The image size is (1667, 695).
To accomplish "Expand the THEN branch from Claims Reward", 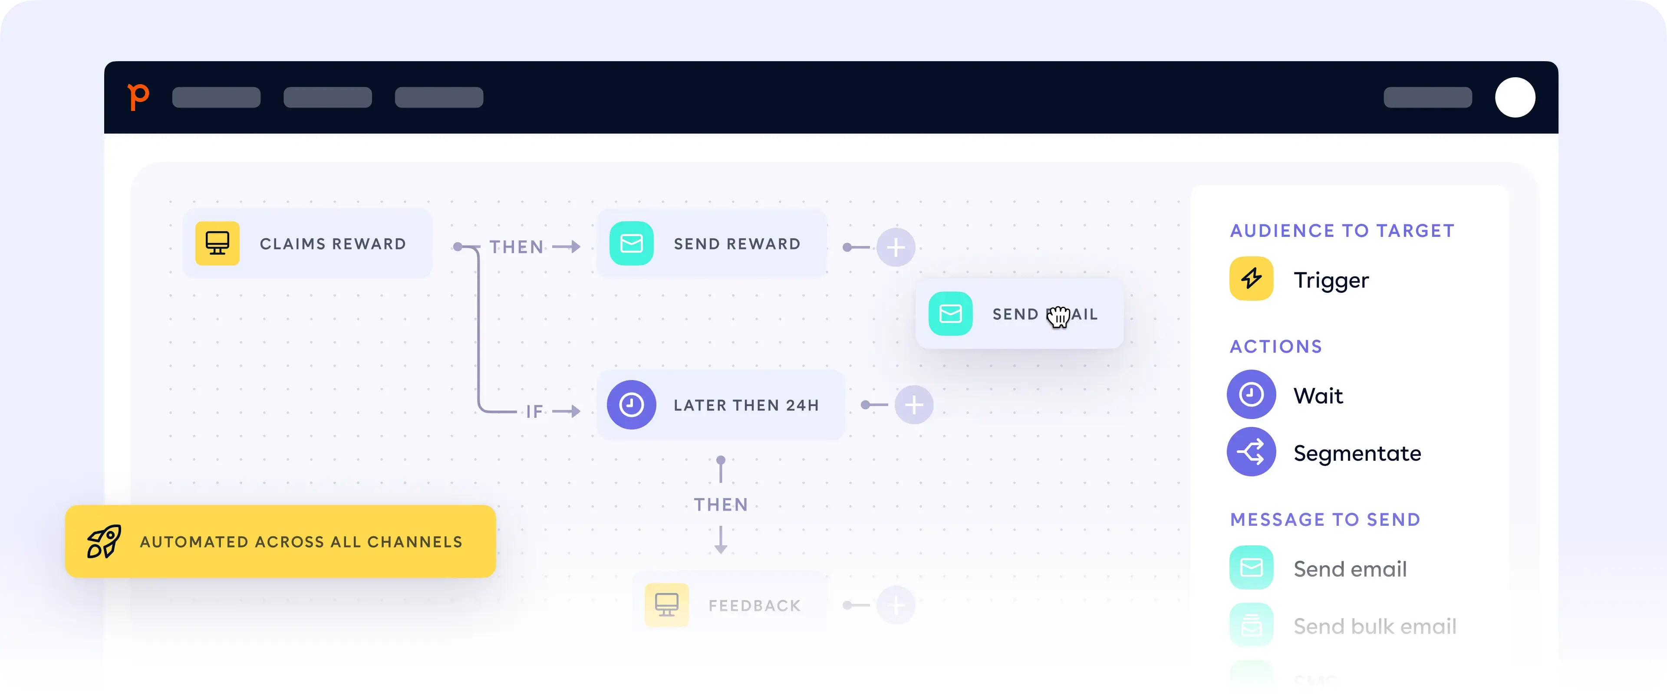I will point(895,243).
